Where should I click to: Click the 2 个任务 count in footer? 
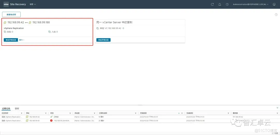click(275, 133)
